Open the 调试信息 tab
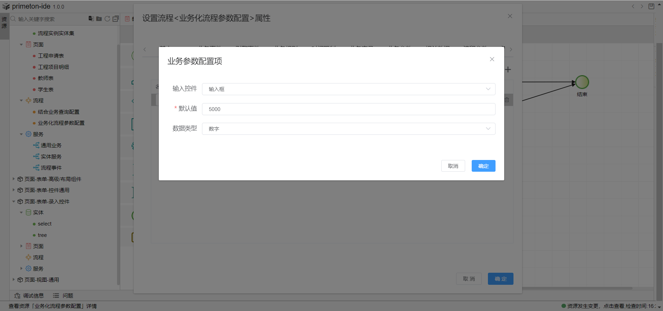 (29, 295)
